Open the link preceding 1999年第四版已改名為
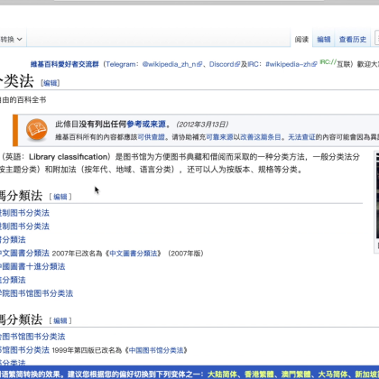This screenshot has width=379, height=379. (x=24, y=350)
